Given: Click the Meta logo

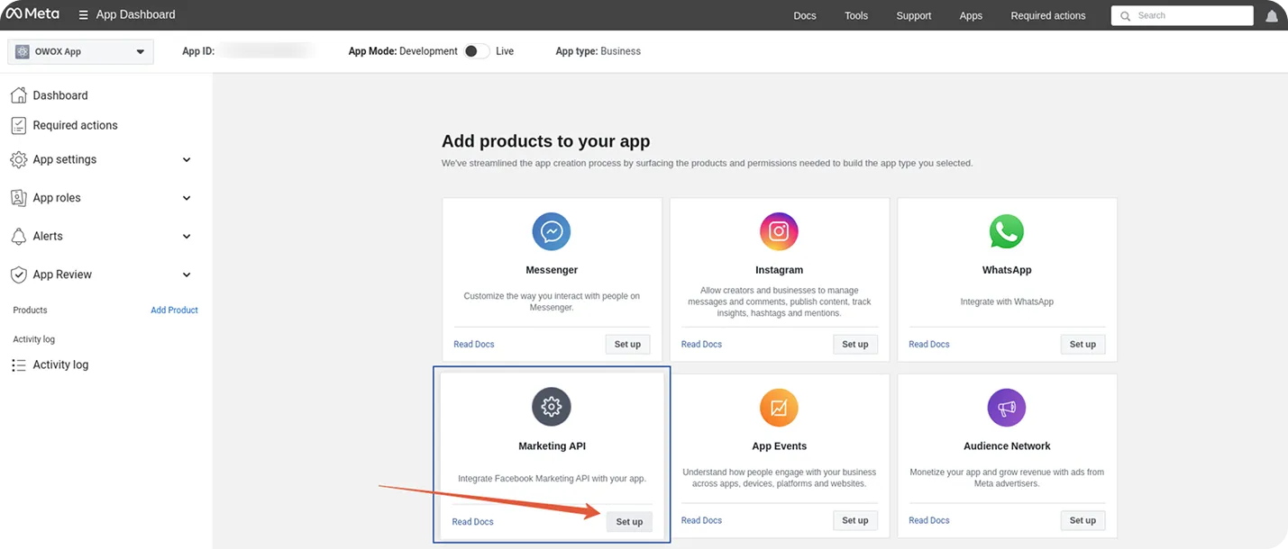Looking at the screenshot, I should [x=32, y=13].
